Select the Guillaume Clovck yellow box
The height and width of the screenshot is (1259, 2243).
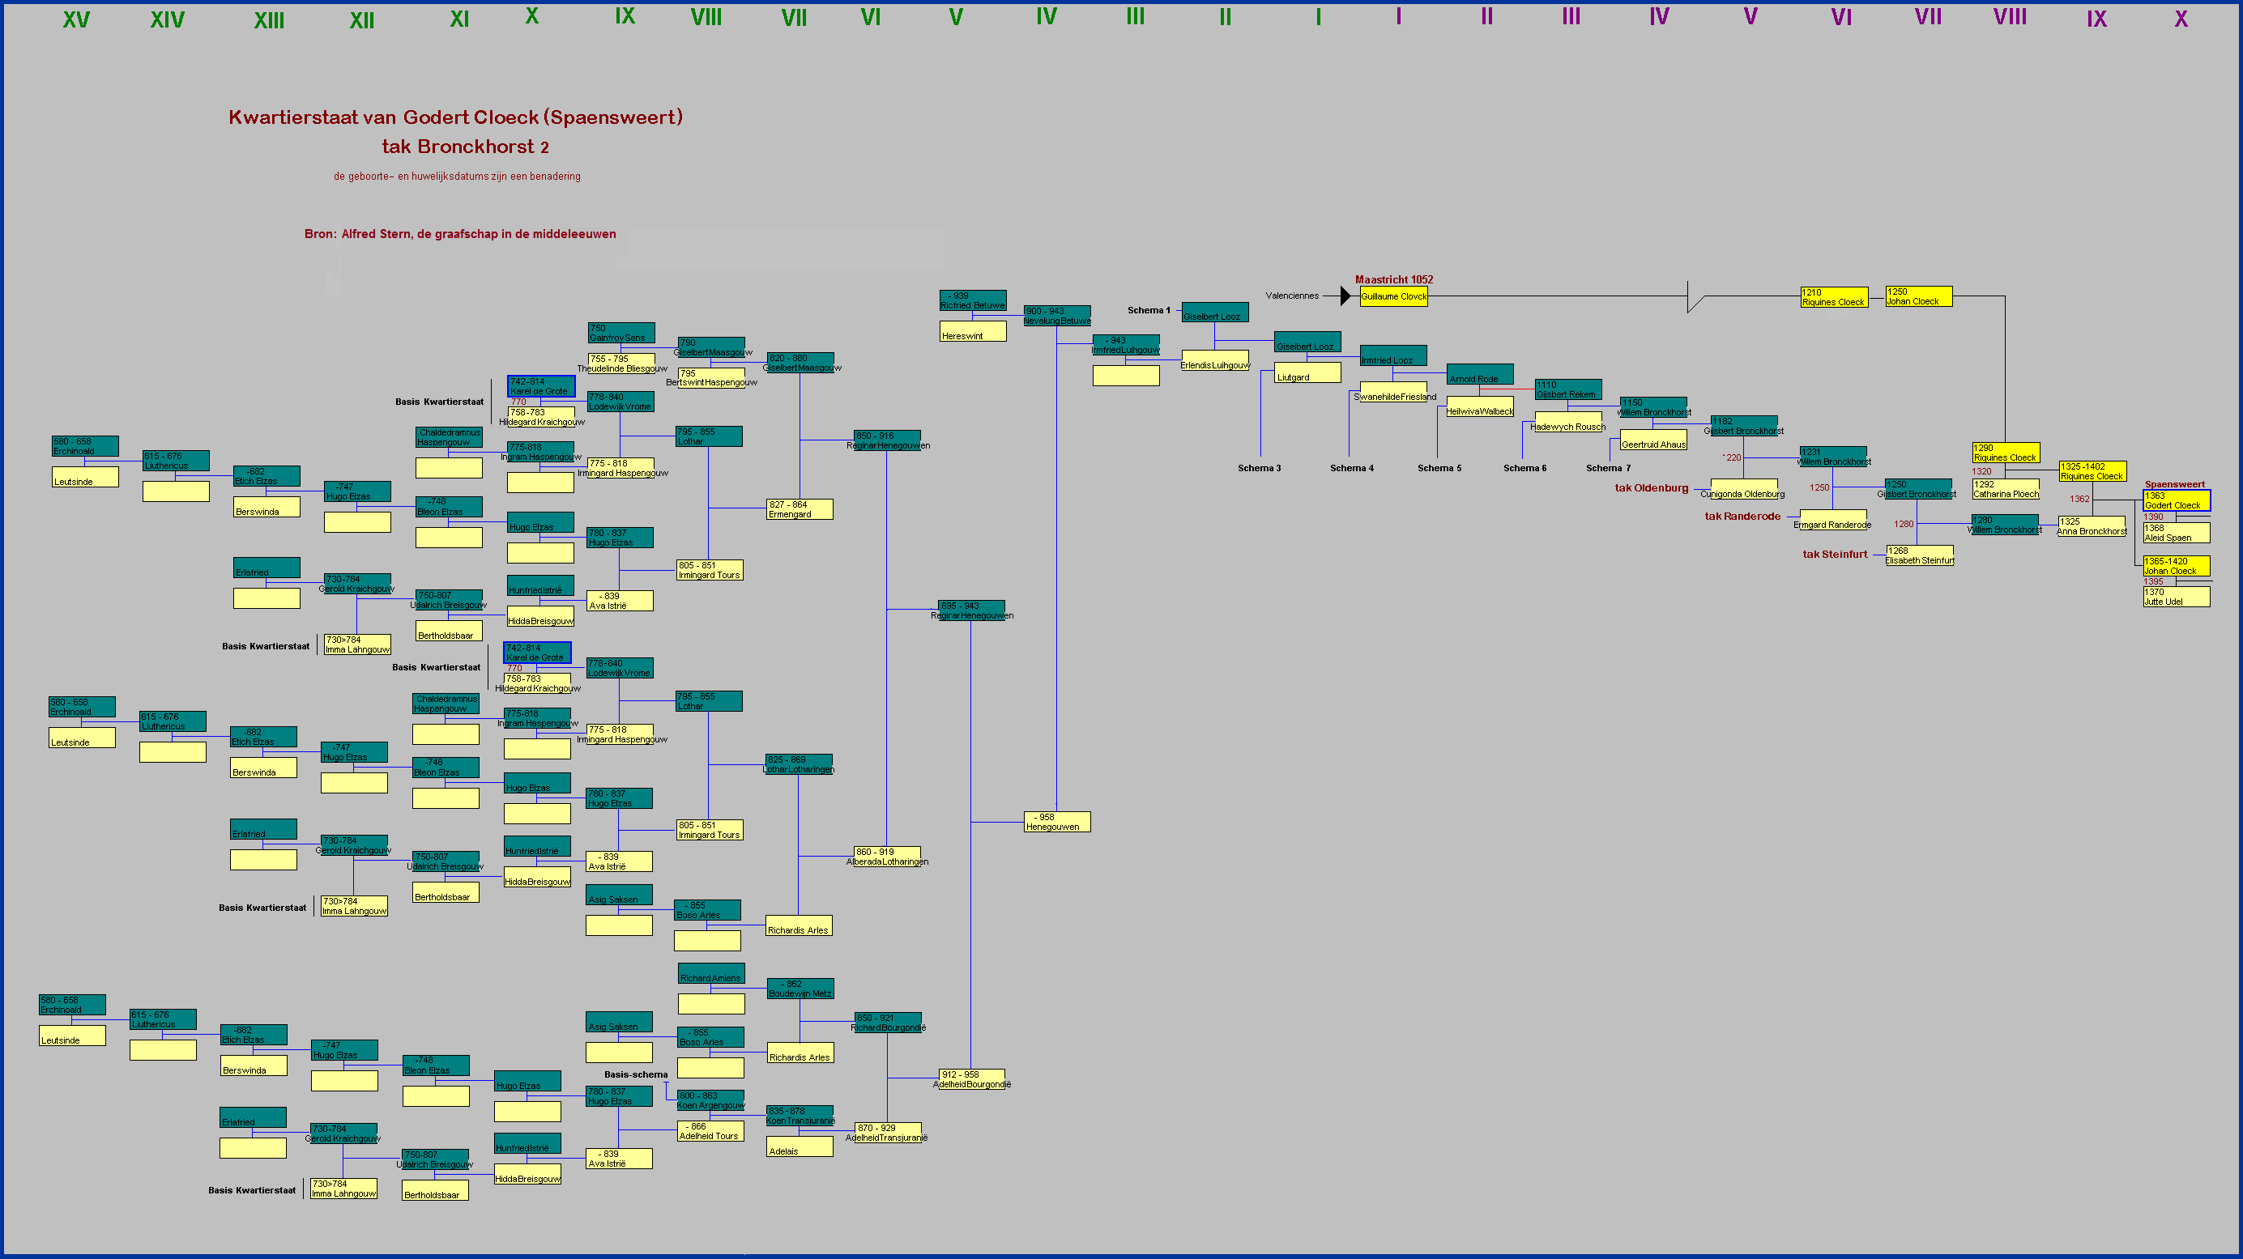tap(1393, 296)
